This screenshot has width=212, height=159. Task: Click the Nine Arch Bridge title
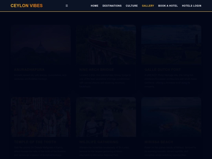click(97, 69)
